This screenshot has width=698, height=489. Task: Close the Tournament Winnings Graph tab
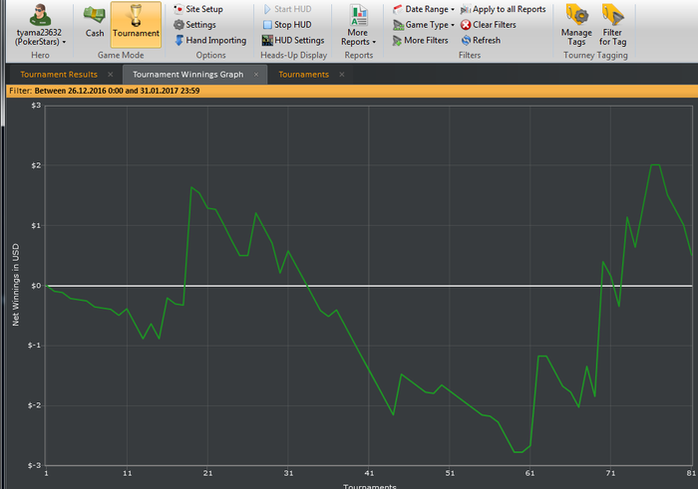point(256,75)
